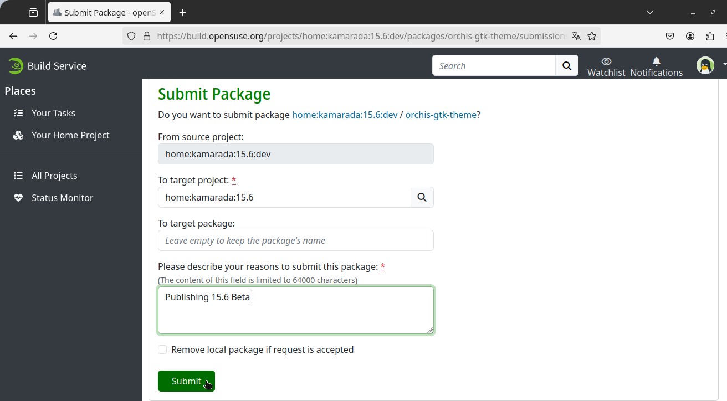The height and width of the screenshot is (401, 727).
Task: Click the Submit Package heading
Action: [x=214, y=94]
